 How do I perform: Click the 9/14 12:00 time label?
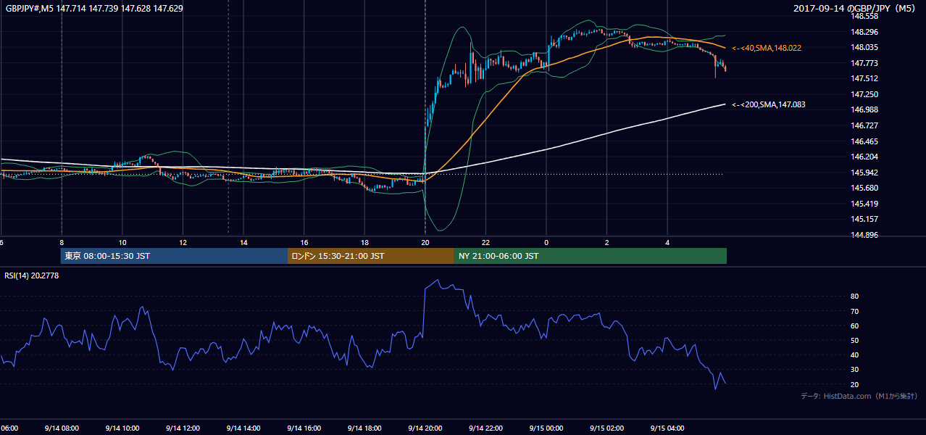(x=183, y=428)
